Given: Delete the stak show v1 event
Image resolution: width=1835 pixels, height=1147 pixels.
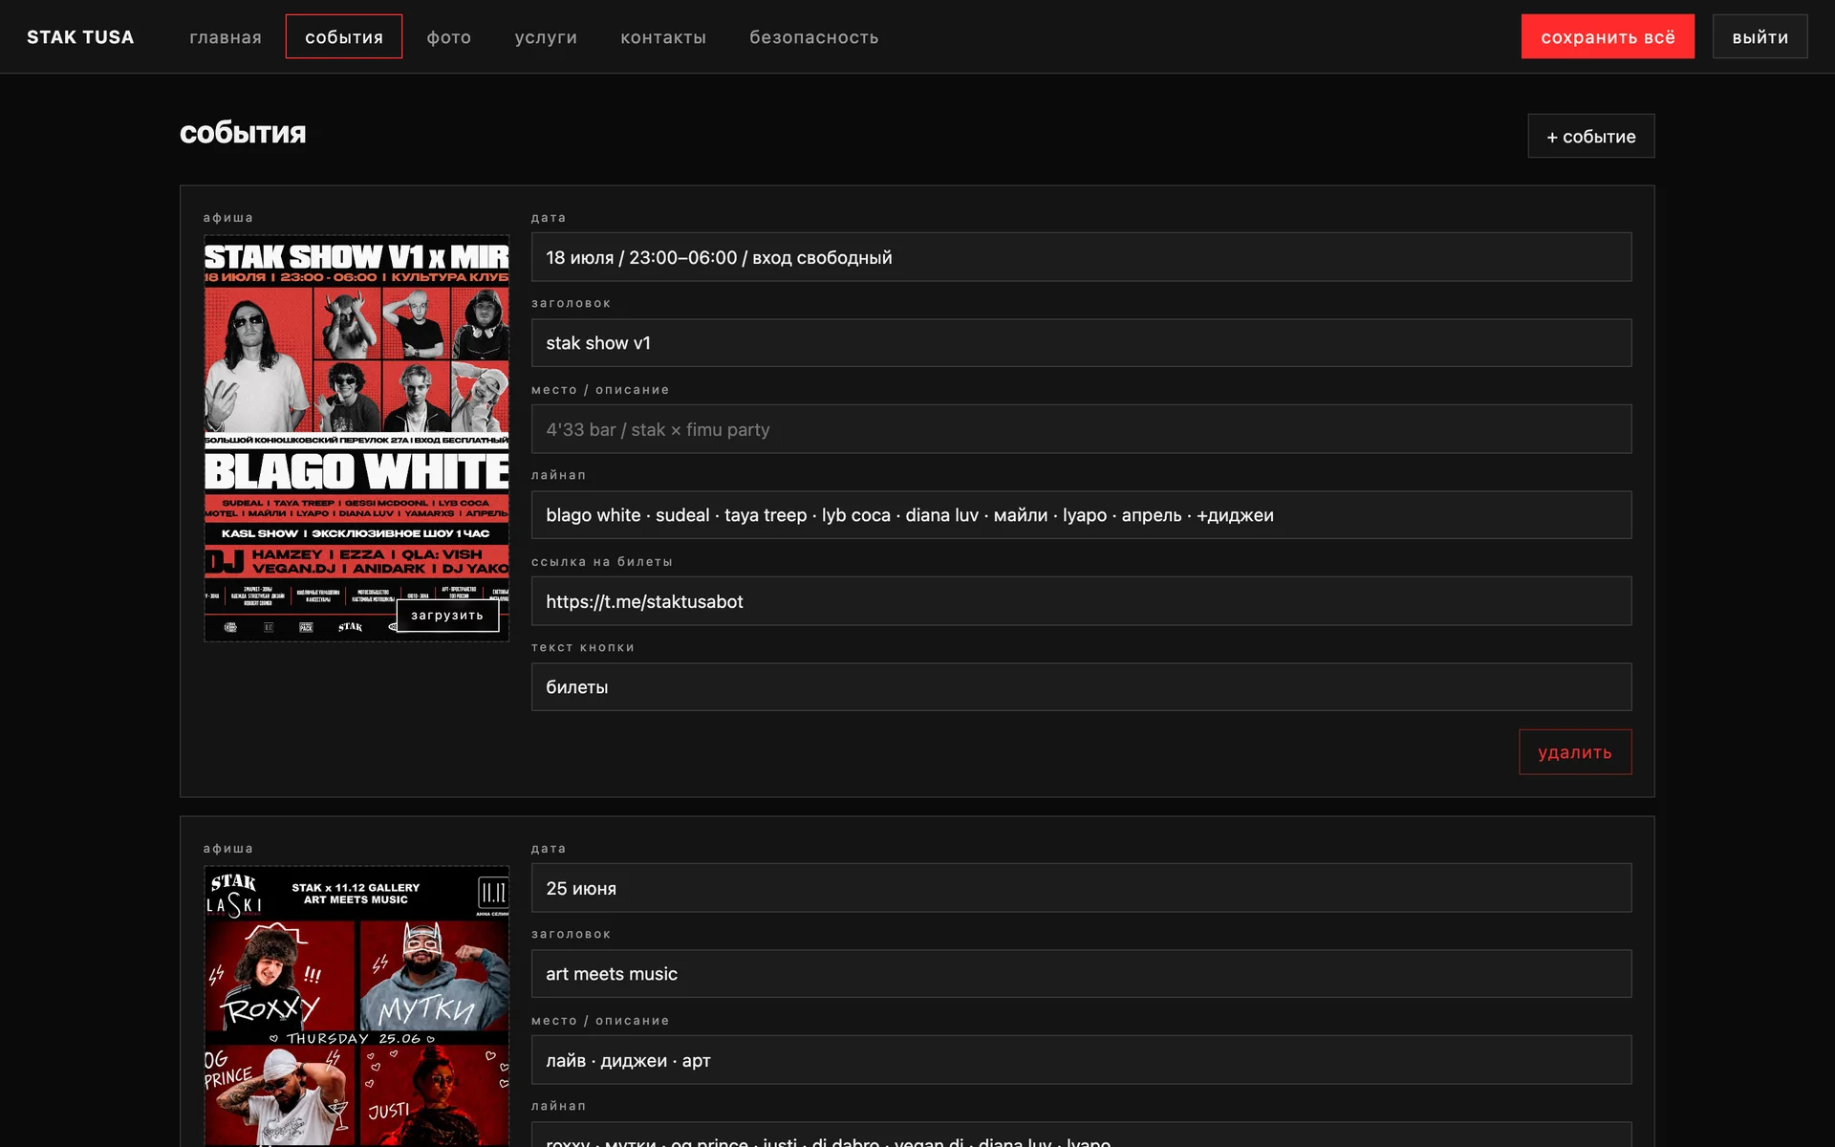Looking at the screenshot, I should point(1575,752).
